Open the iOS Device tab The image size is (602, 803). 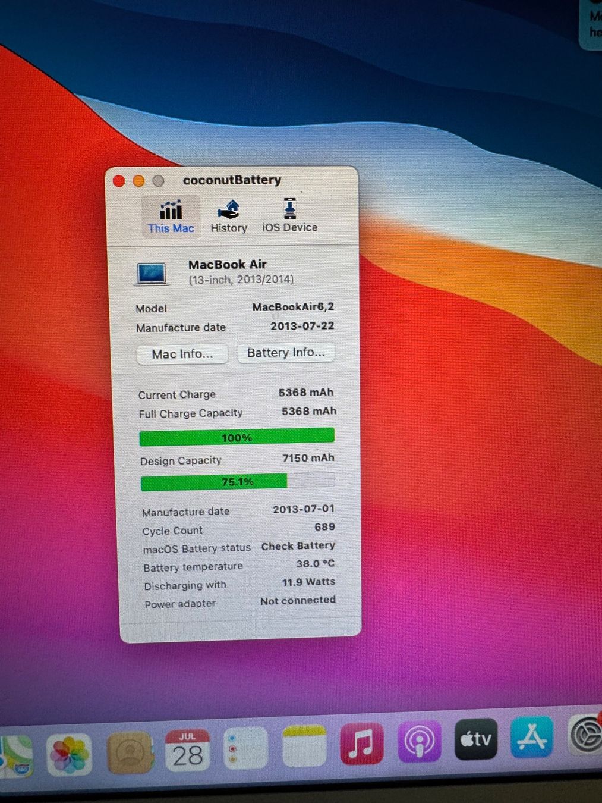point(290,217)
